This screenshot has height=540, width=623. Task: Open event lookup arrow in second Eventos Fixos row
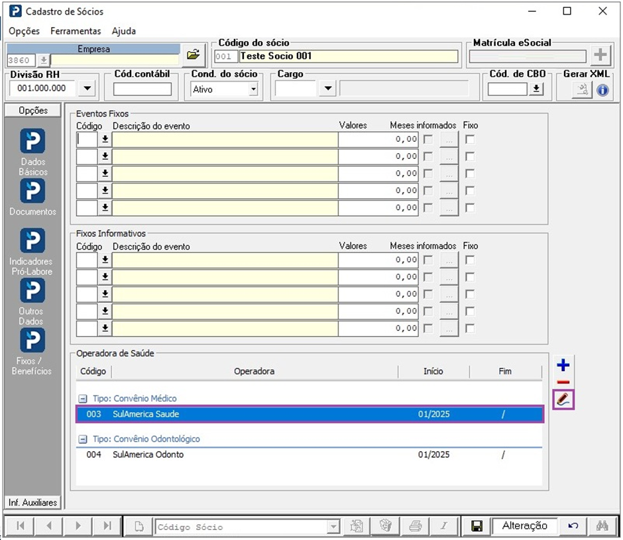tap(105, 156)
